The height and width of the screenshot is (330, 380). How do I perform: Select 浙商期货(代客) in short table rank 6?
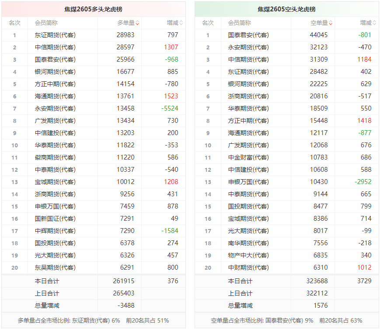click(x=248, y=96)
